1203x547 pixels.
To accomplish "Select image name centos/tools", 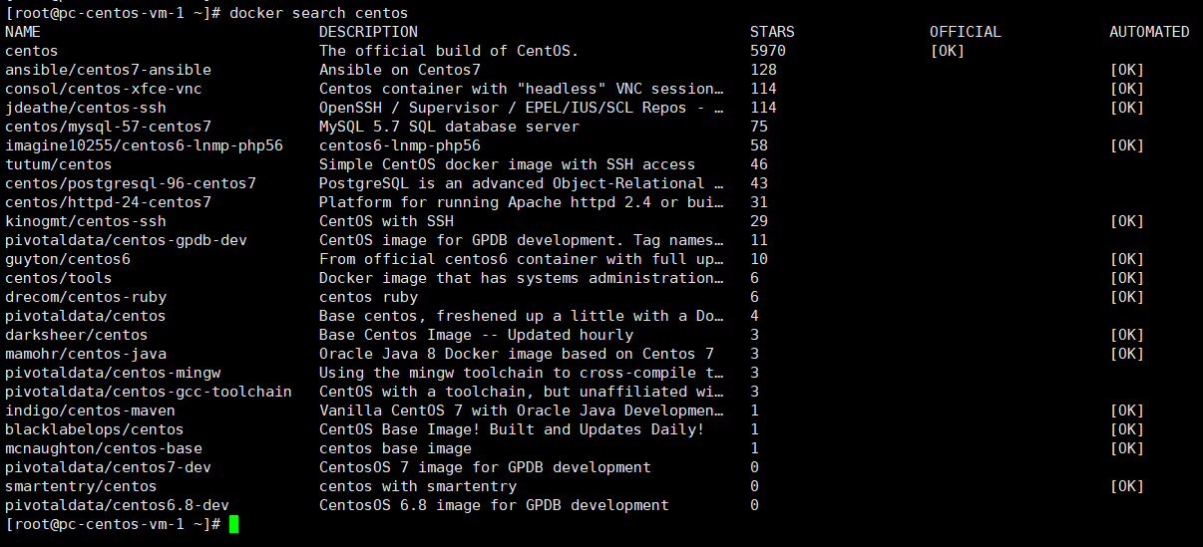I will point(59,278).
